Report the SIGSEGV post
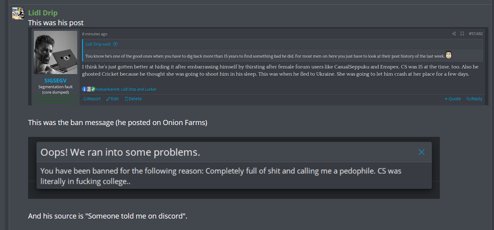Image resolution: width=494 pixels, height=230 pixels. pyautogui.click(x=92, y=99)
